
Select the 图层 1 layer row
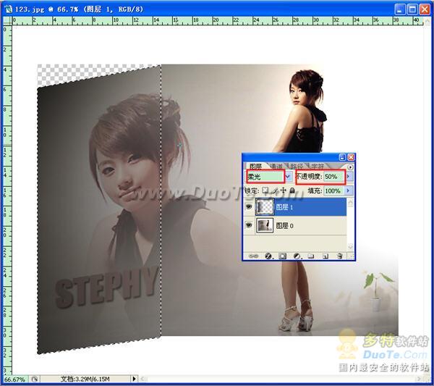pyautogui.click(x=294, y=206)
